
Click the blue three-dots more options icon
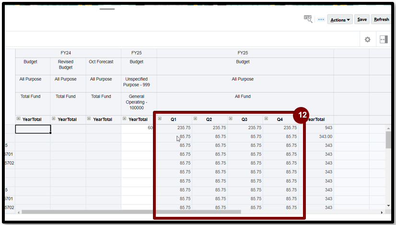321,20
